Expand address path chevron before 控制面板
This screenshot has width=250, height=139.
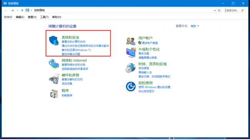[32, 10]
